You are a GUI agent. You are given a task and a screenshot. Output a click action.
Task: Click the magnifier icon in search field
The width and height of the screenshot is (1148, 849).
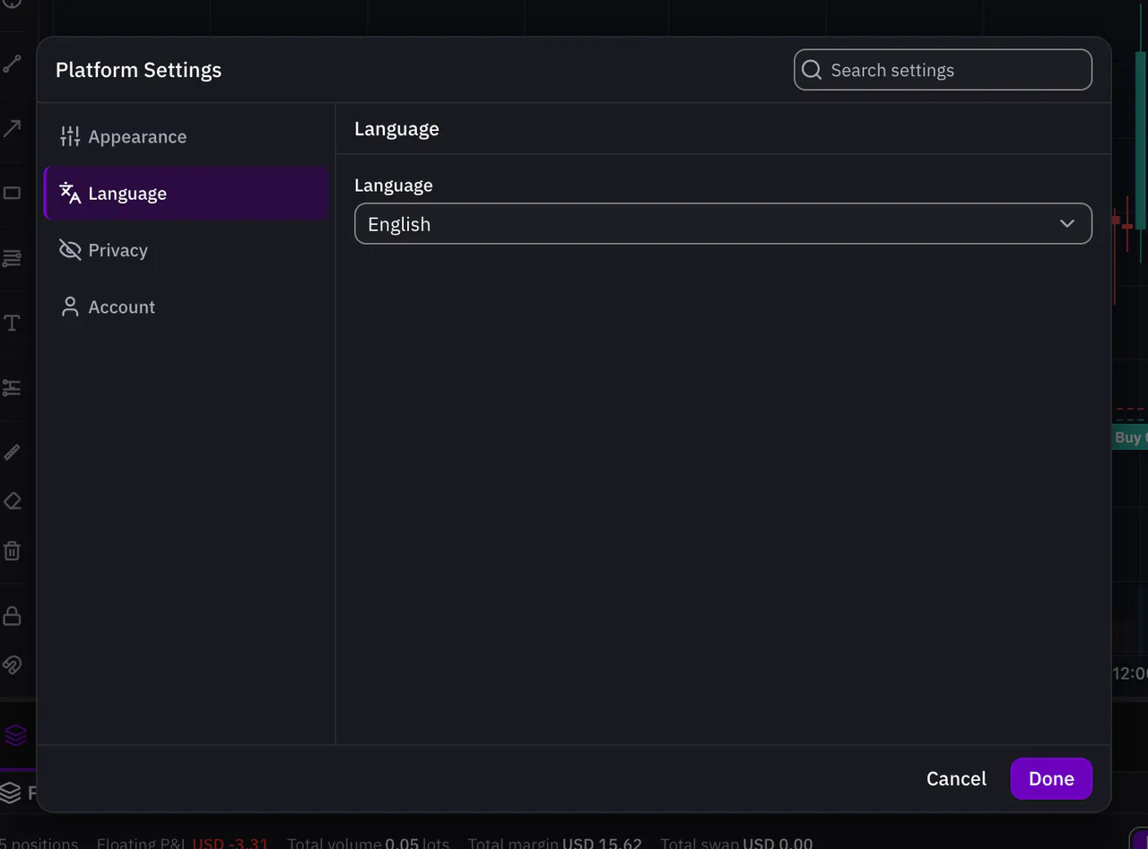pos(812,70)
